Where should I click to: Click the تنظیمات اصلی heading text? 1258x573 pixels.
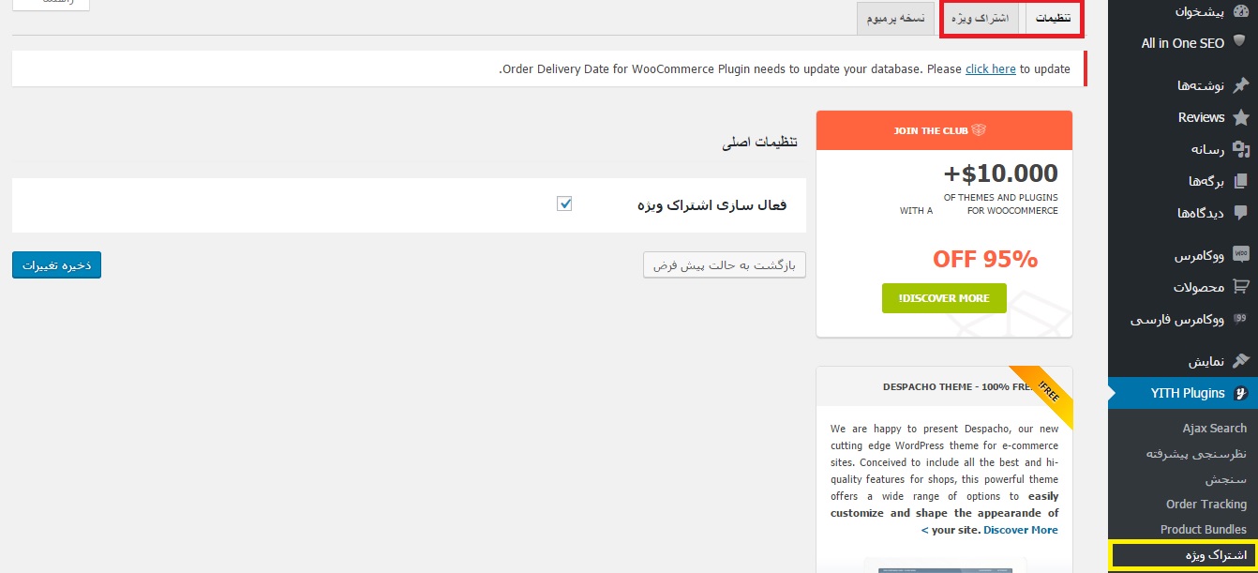click(x=760, y=142)
